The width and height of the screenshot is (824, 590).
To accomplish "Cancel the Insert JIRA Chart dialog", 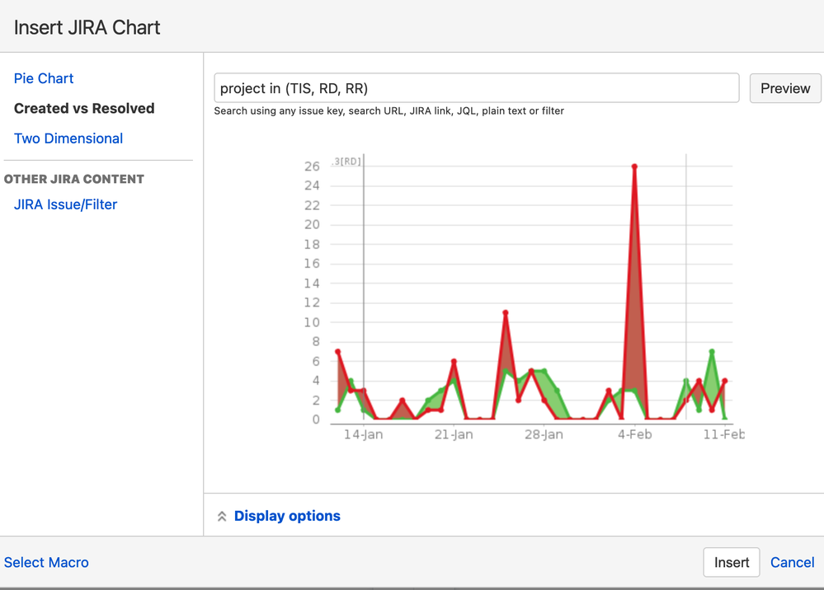I will (792, 562).
